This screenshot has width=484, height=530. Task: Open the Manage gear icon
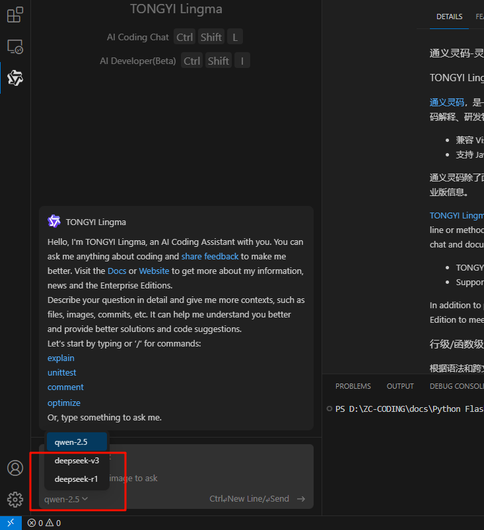click(x=15, y=499)
